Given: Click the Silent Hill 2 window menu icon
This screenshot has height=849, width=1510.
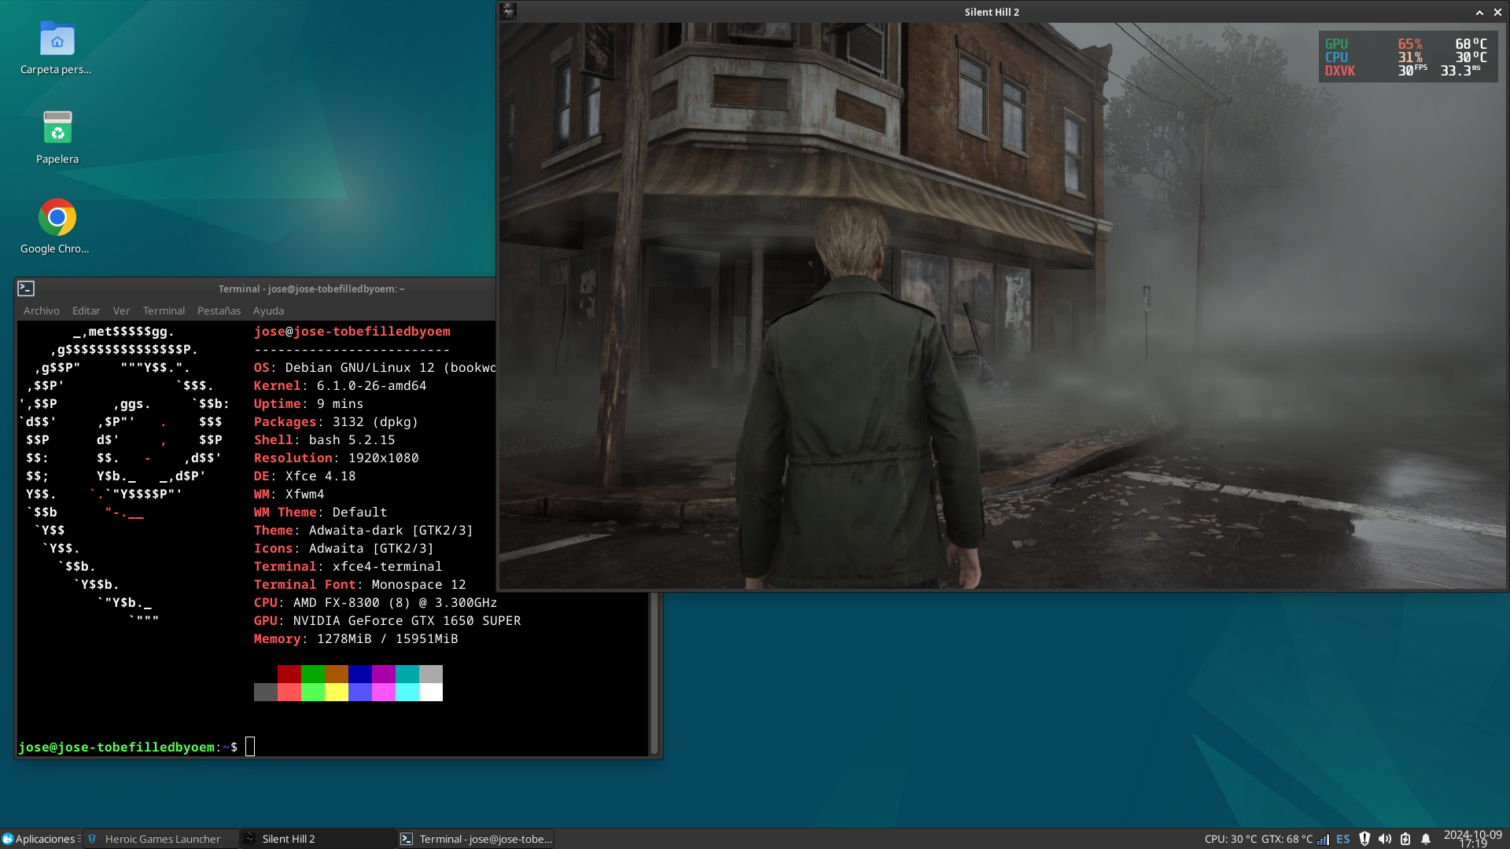Looking at the screenshot, I should click(509, 11).
